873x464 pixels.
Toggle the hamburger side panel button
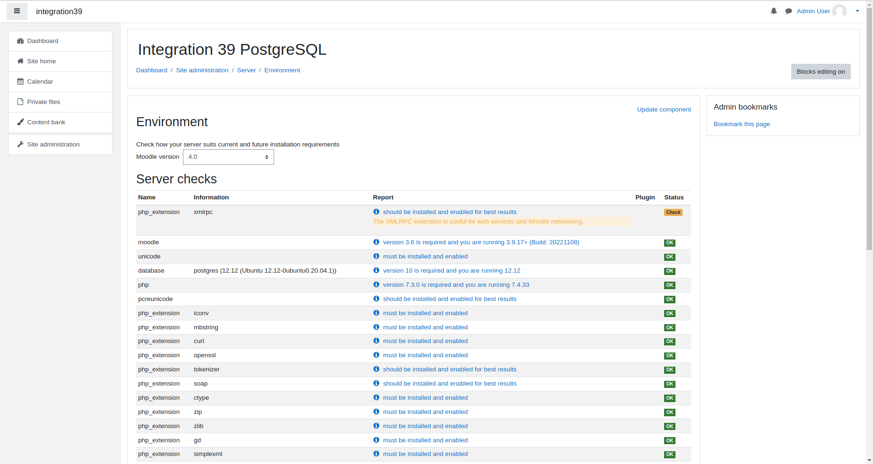tap(17, 11)
